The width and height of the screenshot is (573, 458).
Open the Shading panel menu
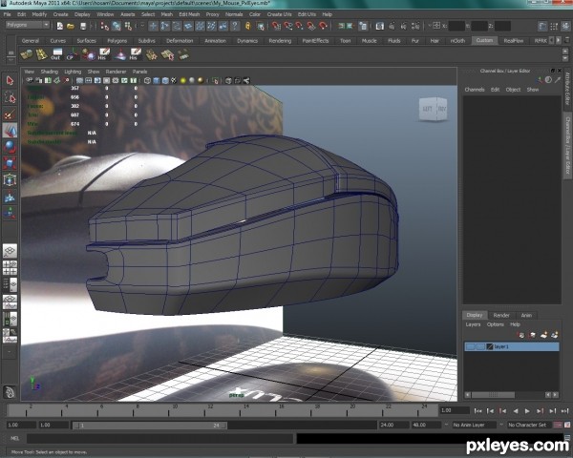50,72
